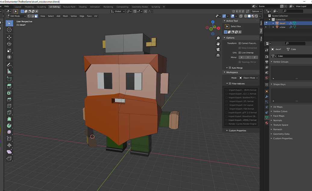Select the Poly Build tool
This screenshot has width=312, height=191.
9,119
